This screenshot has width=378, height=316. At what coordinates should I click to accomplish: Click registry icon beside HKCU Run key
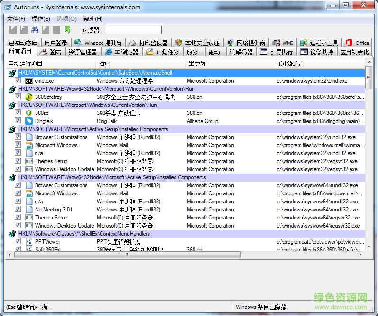pyautogui.click(x=12, y=105)
